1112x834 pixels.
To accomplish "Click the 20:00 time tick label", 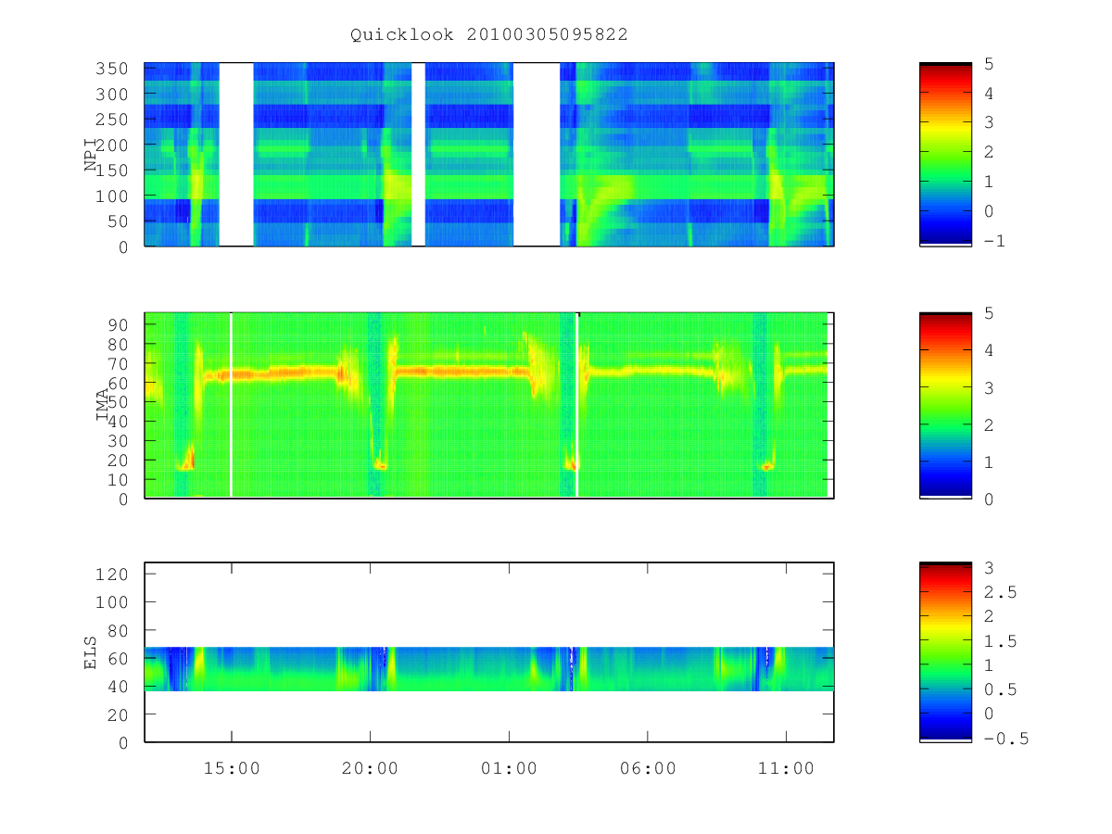I will coord(370,768).
